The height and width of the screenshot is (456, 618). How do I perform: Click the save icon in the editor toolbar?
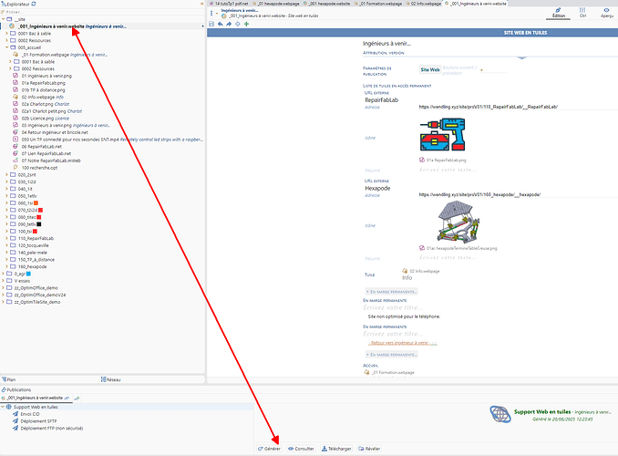(x=211, y=24)
